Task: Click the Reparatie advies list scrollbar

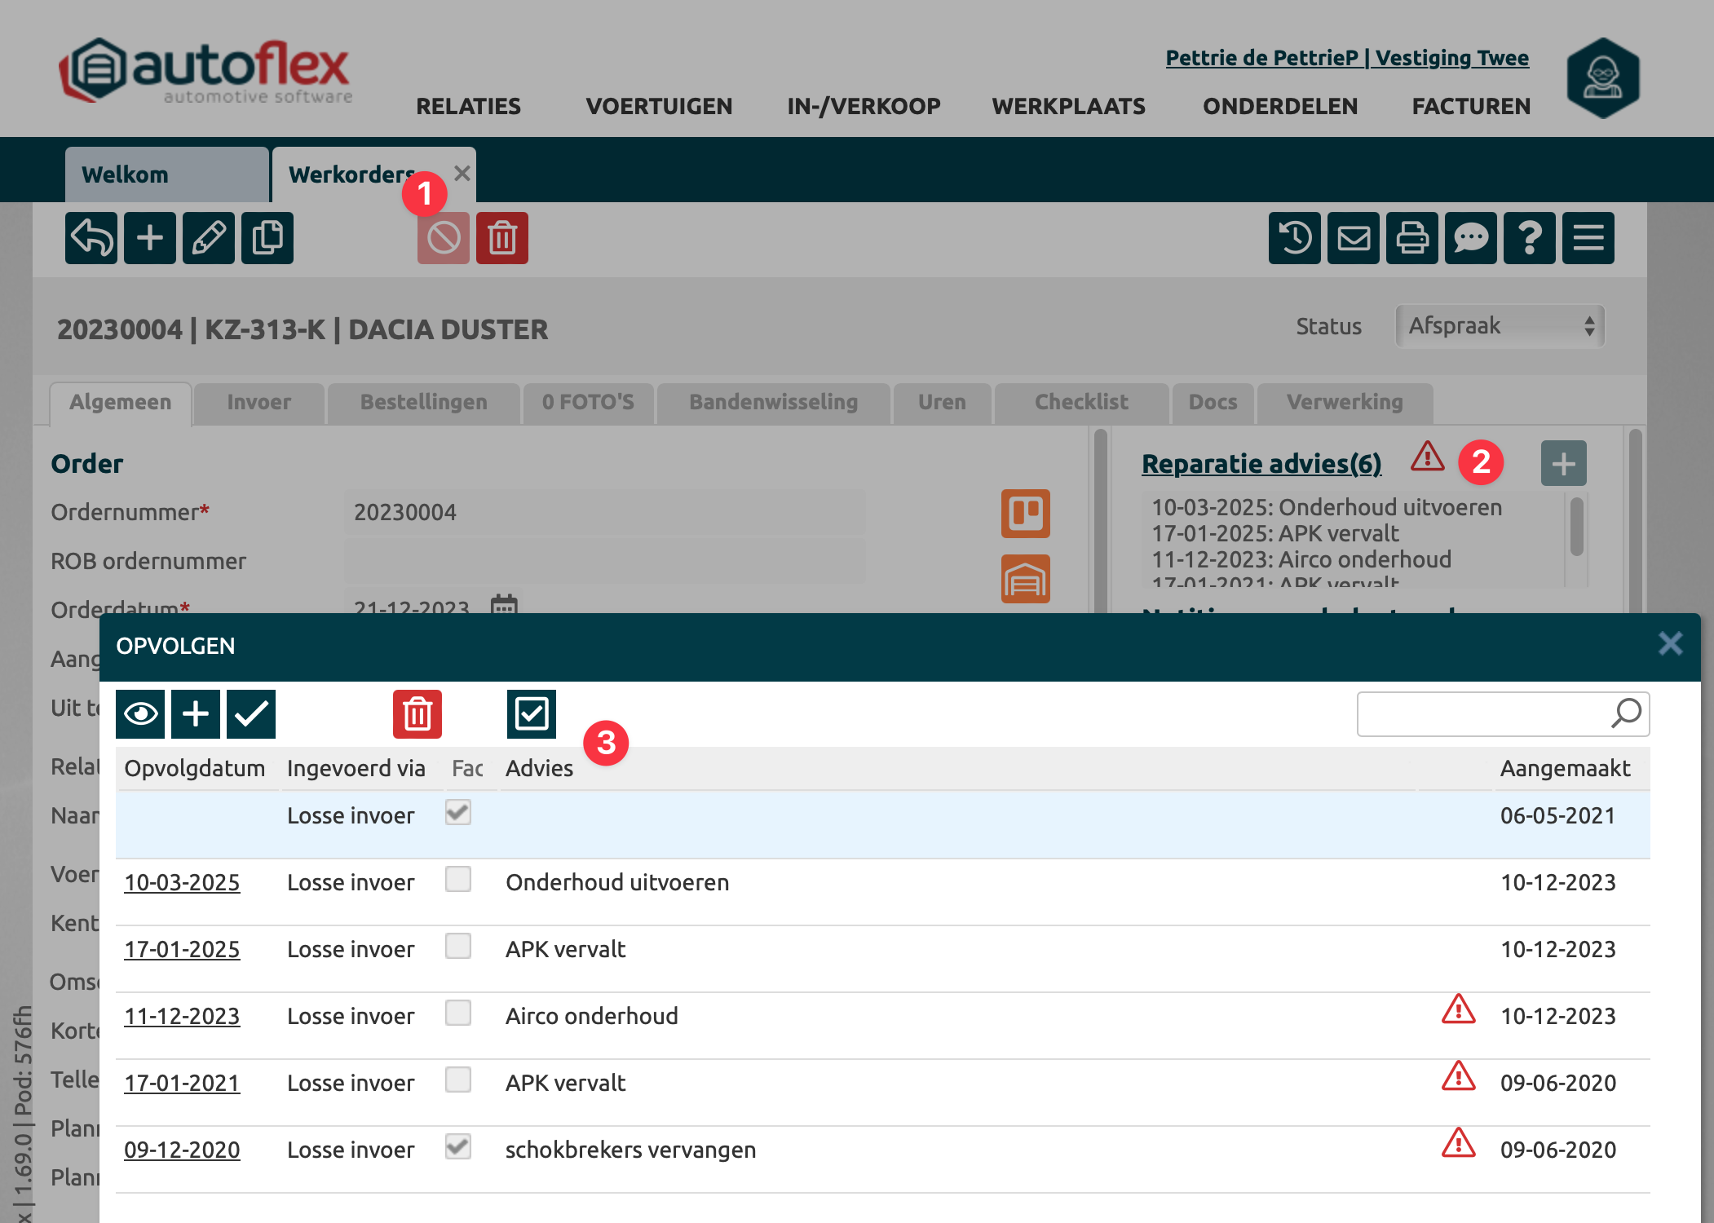Action: click(1577, 527)
